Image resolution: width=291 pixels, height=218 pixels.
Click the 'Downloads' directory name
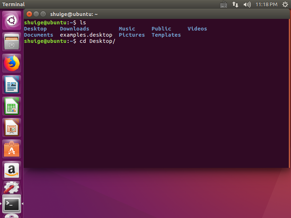(x=75, y=29)
